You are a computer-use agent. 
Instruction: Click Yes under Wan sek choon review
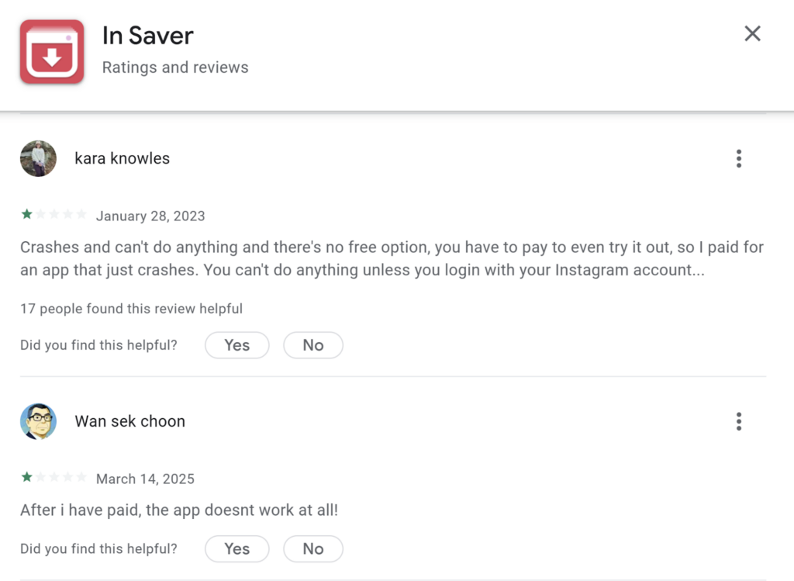[x=236, y=548]
